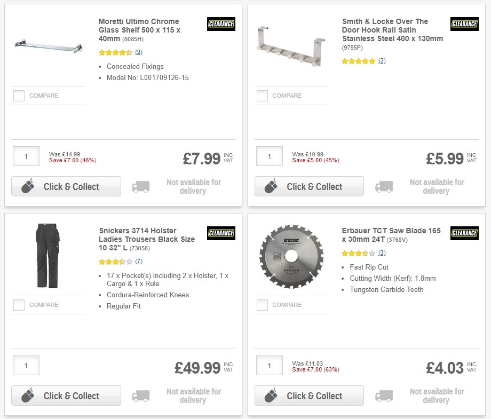Enable Compare for the Erbauer TCT saw blade
Screen dimensions: 491x419
(x=262, y=305)
